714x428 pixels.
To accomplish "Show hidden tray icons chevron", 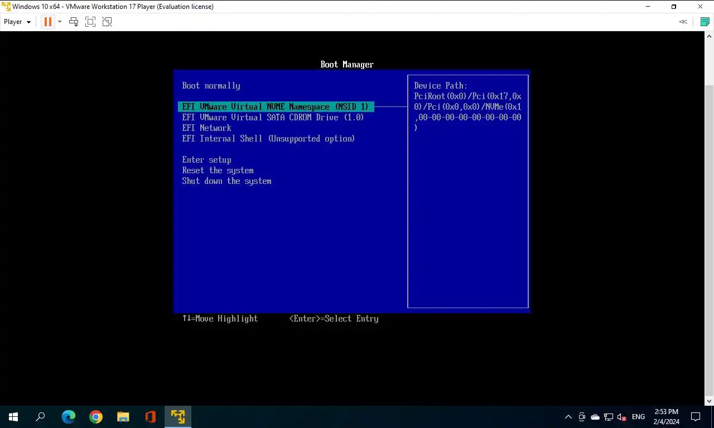I will [x=568, y=417].
